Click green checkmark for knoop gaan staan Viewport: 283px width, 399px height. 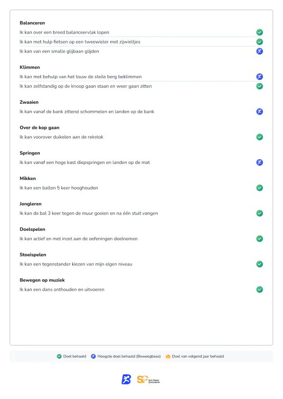tap(260, 86)
